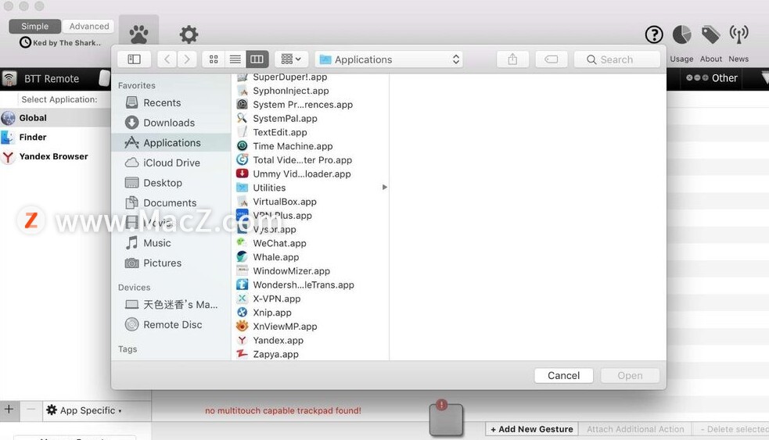Toggle the file dialog sidebar
This screenshot has height=440, width=769.
pos(135,59)
